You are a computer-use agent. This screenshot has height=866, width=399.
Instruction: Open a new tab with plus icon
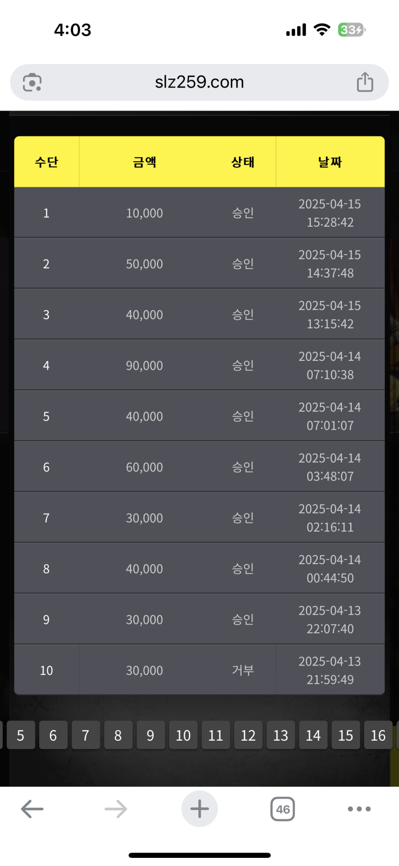pos(199,809)
